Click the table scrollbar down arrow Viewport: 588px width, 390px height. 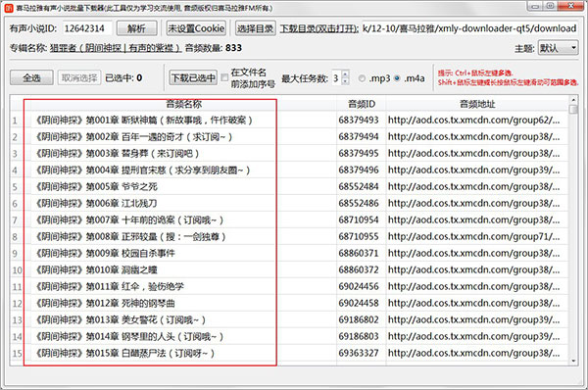coord(573,361)
